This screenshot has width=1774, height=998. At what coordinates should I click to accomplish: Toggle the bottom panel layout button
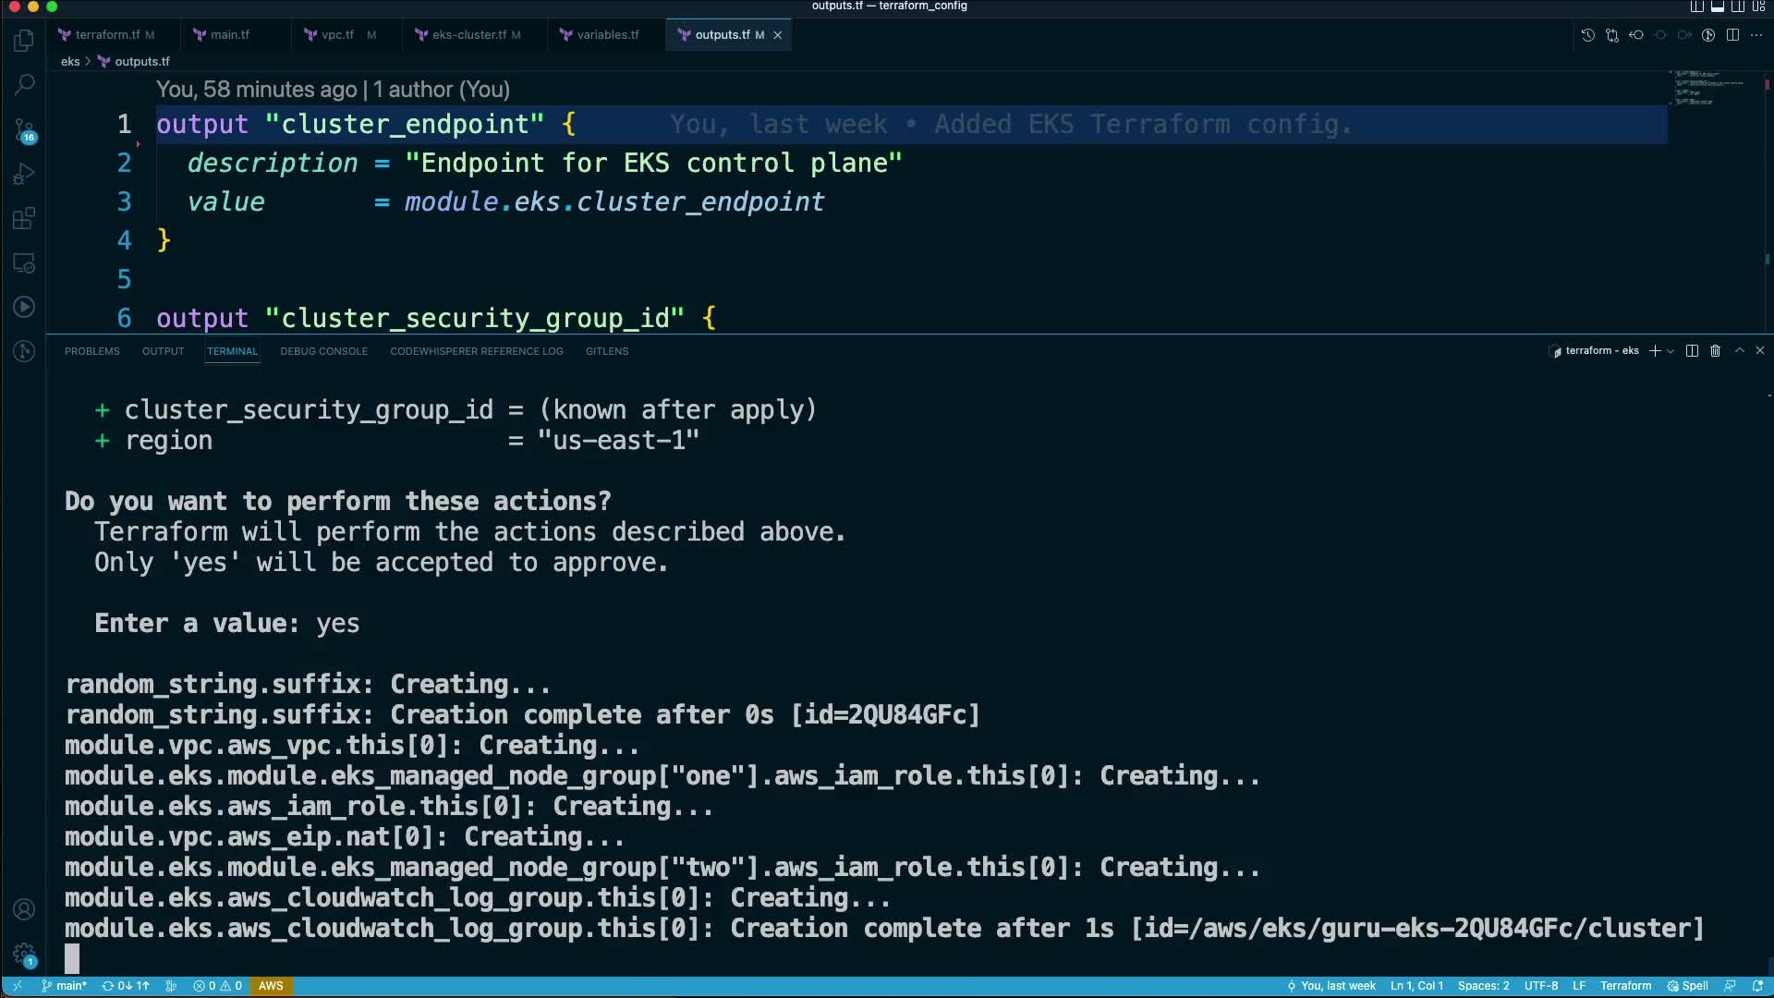click(x=1717, y=6)
